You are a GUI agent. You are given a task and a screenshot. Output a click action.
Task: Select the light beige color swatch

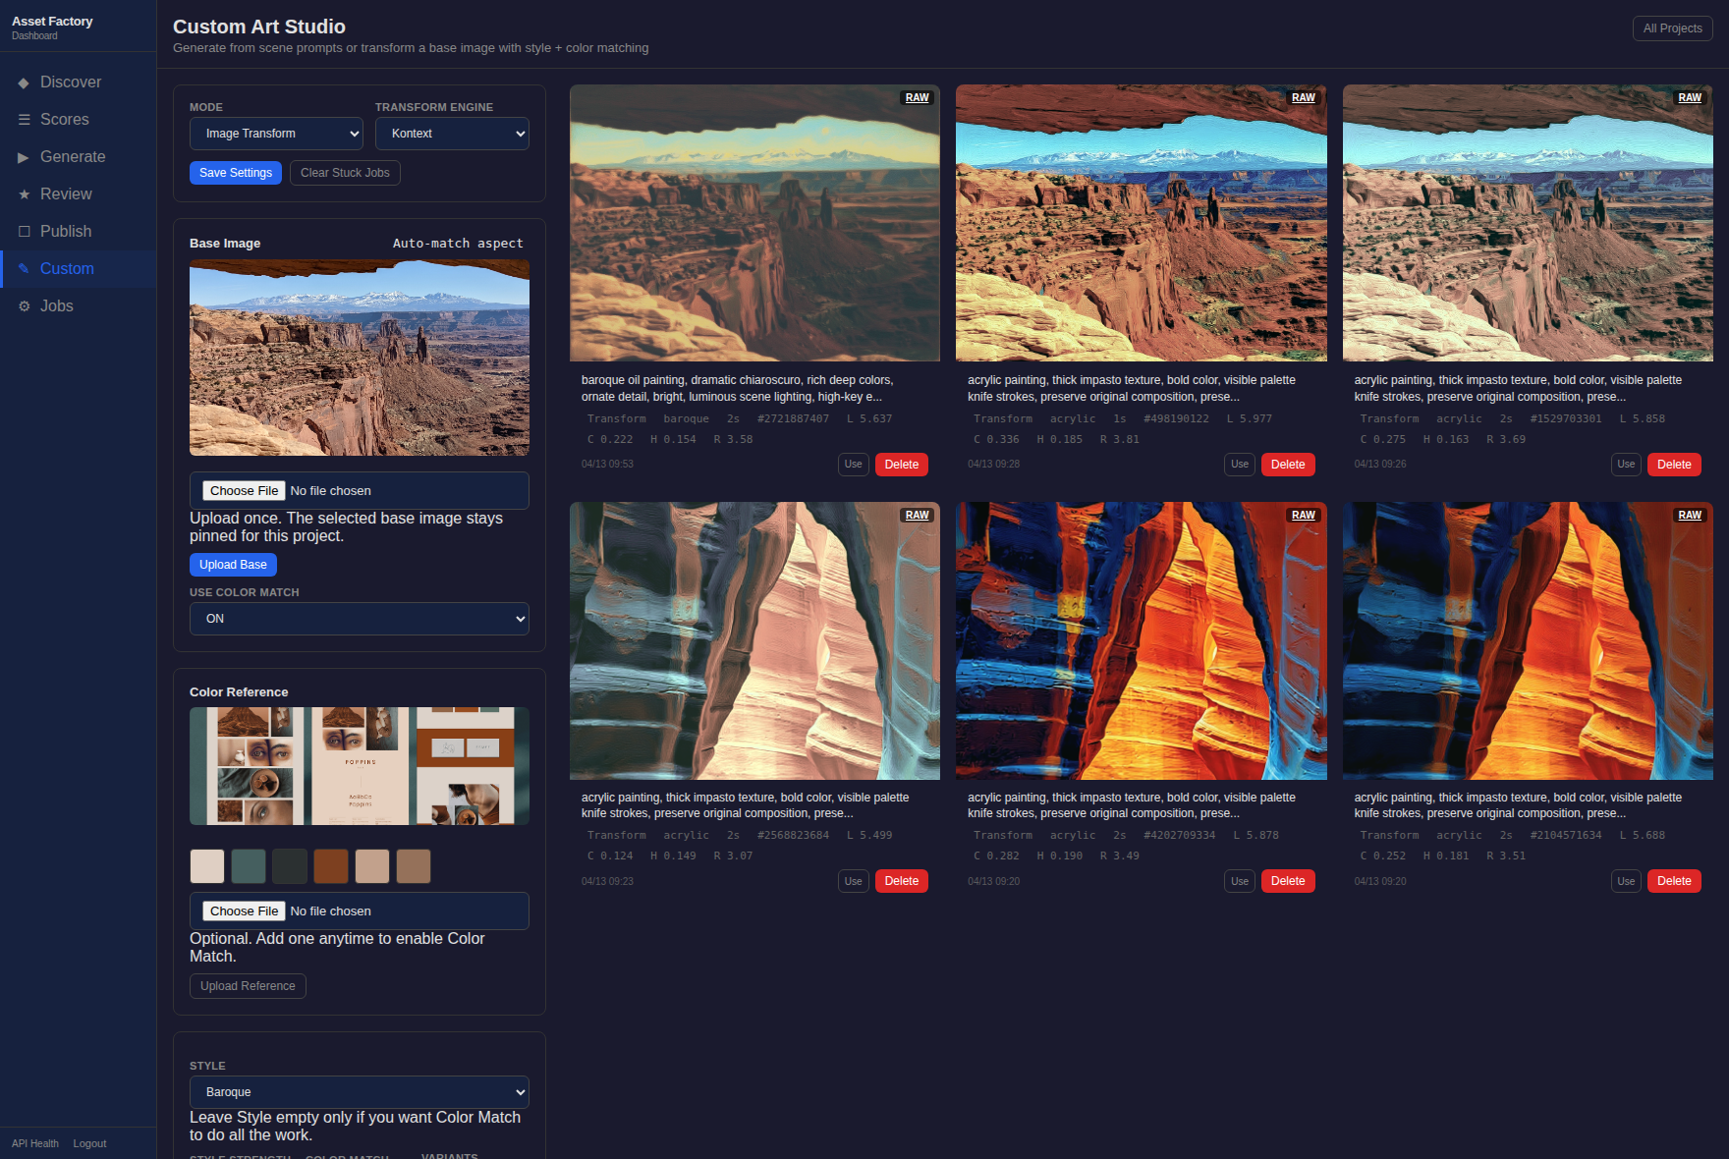[207, 866]
